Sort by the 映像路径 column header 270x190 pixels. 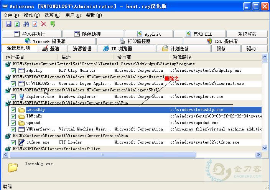pyautogui.click(x=215, y=57)
